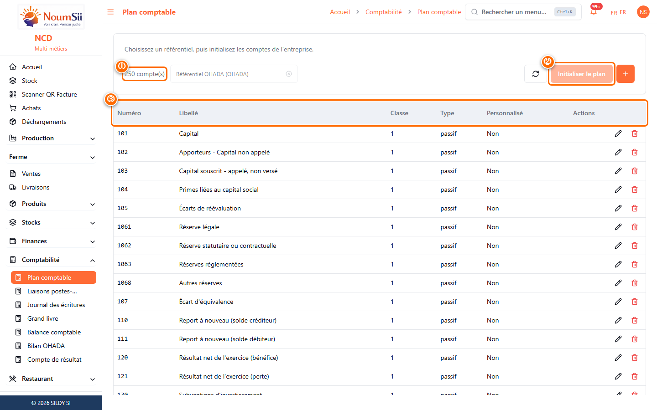Edit account 105 Écarts de réévaluation
This screenshot has height=410, width=657.
[x=618, y=208]
